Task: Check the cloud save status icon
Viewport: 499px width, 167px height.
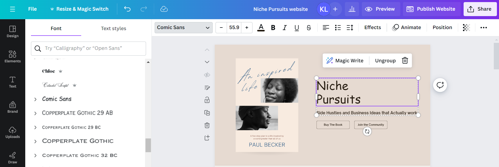Action: click(x=164, y=9)
